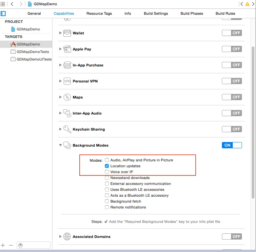Screen dimensions: 256x252
Task: Click the In-App Purchase coins icon
Action: click(67, 65)
